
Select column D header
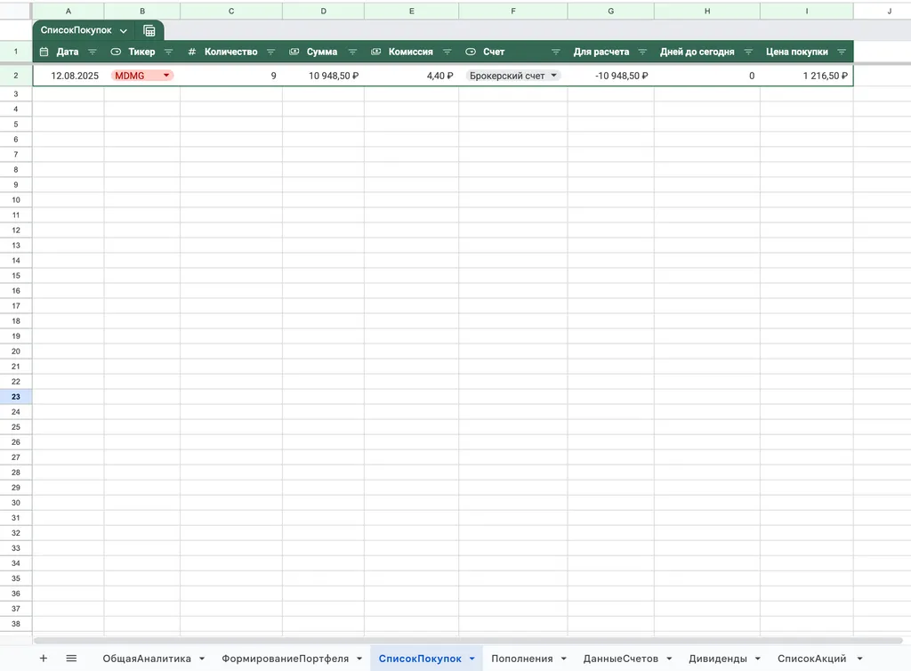323,11
